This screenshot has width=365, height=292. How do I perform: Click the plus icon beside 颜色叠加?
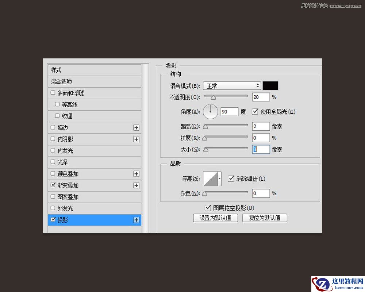[136, 174]
